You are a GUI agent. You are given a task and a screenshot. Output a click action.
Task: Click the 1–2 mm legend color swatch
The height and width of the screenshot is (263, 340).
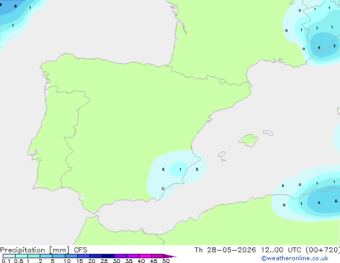click(34, 256)
